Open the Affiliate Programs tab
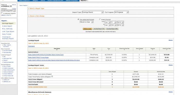The image size is (180, 95). coord(72,1)
